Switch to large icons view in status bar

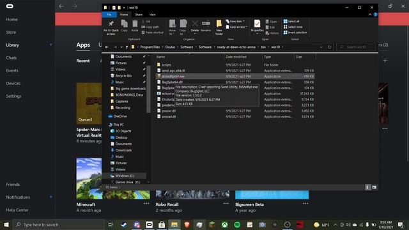point(374,187)
